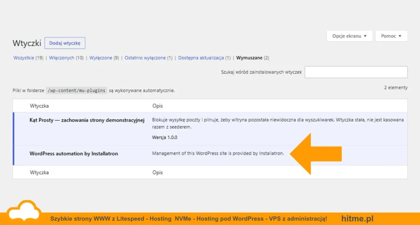The height and width of the screenshot is (225, 420).
Task: Click the Kąt Prosty description text
Action: (278, 124)
